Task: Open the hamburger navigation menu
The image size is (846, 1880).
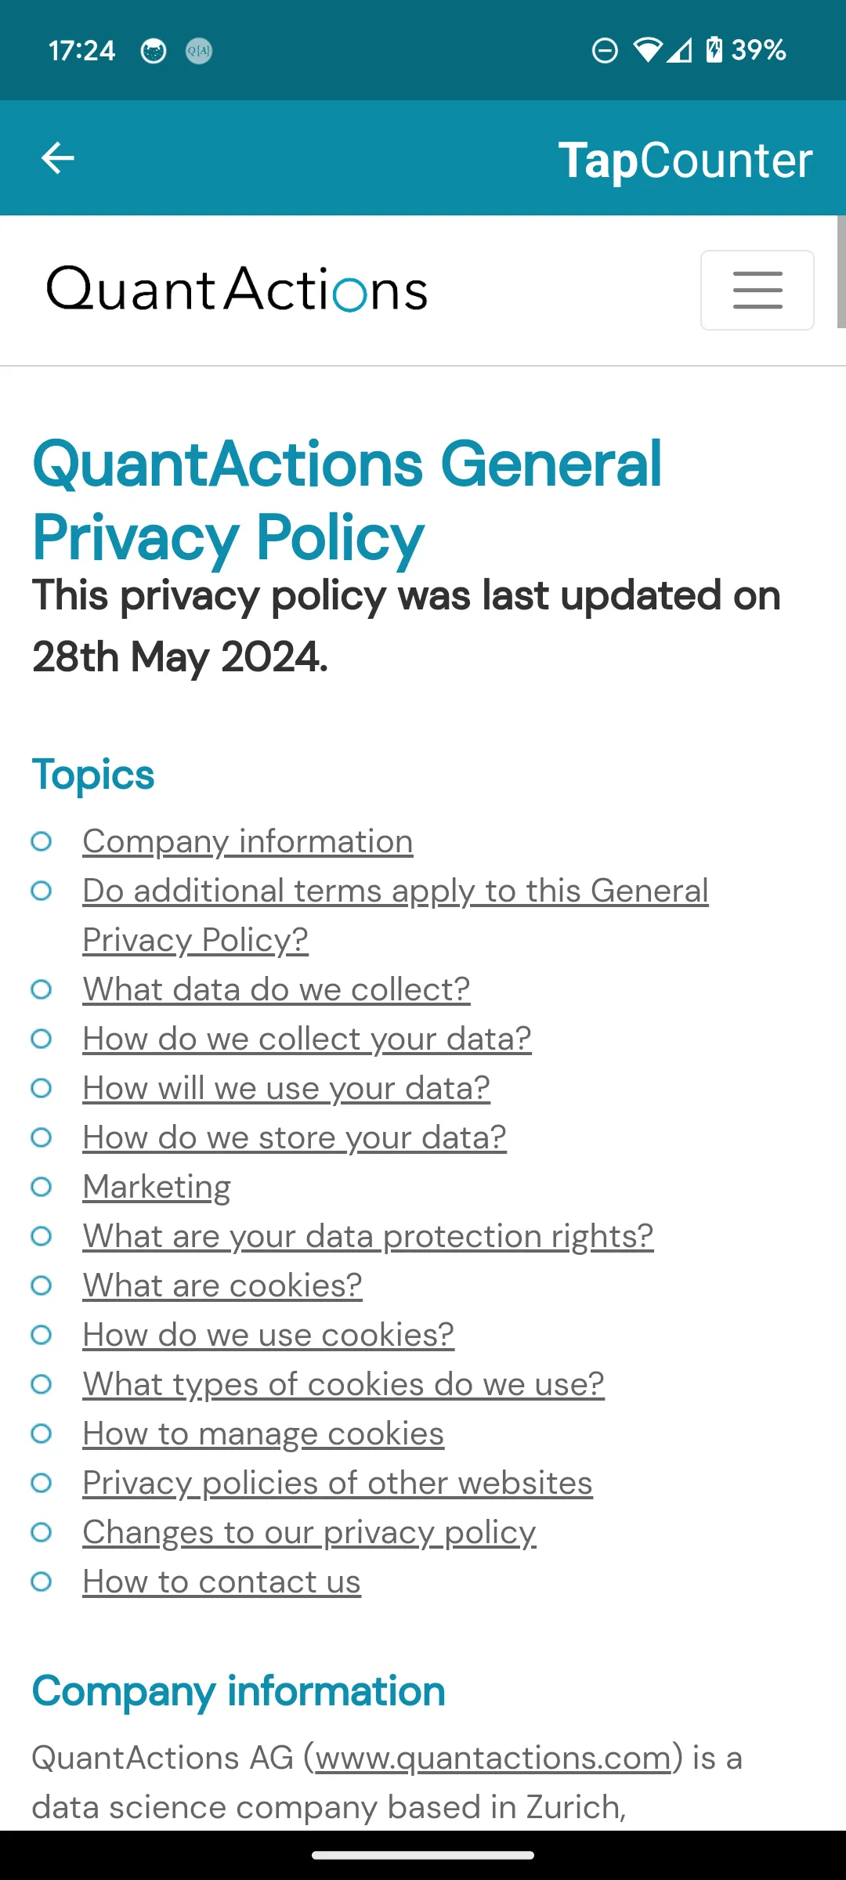Action: point(757,290)
